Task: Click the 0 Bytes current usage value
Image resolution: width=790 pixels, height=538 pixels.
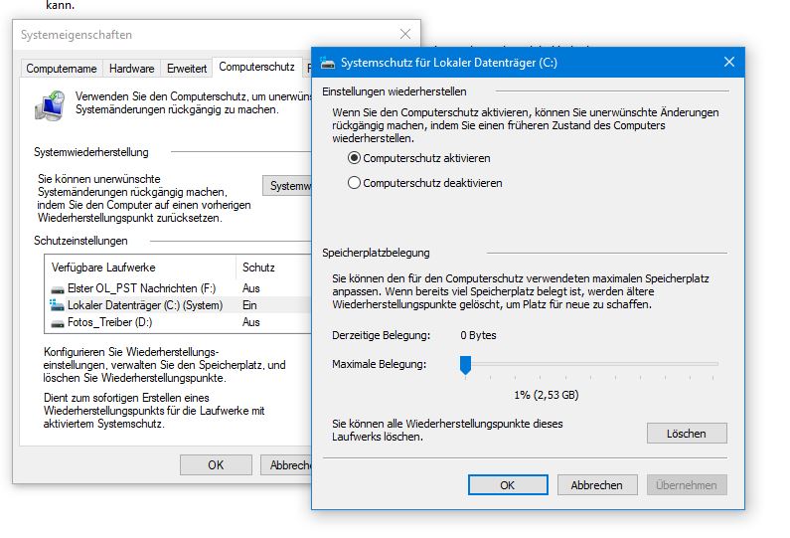Action: pos(478,335)
